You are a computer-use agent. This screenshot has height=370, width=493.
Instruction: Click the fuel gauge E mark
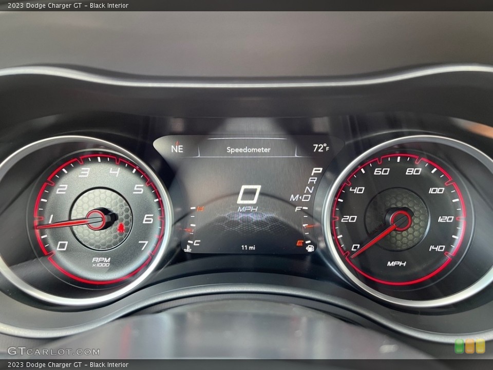[299, 243]
